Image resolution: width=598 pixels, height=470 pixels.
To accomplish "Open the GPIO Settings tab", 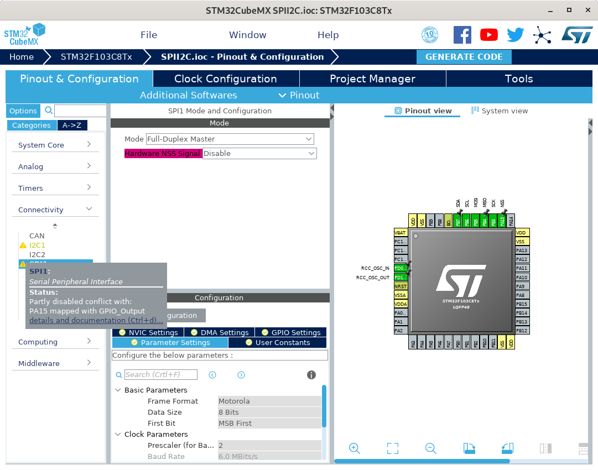I will point(290,332).
